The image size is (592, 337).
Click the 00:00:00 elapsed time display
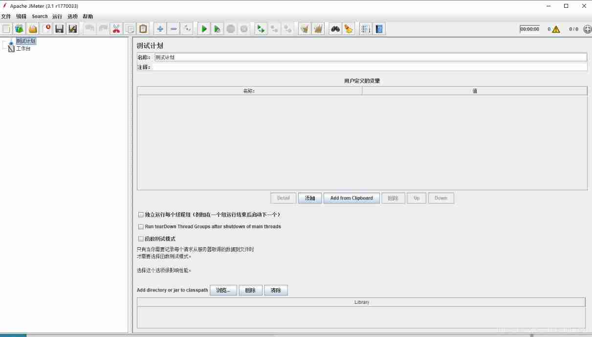pos(529,29)
